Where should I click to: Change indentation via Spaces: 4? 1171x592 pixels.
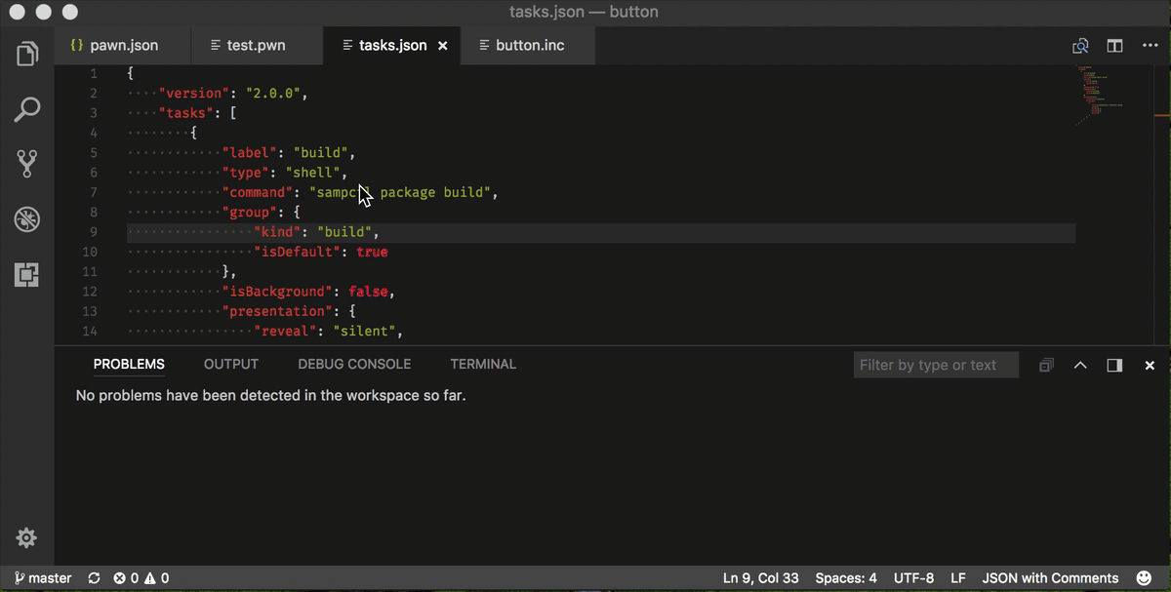click(846, 578)
